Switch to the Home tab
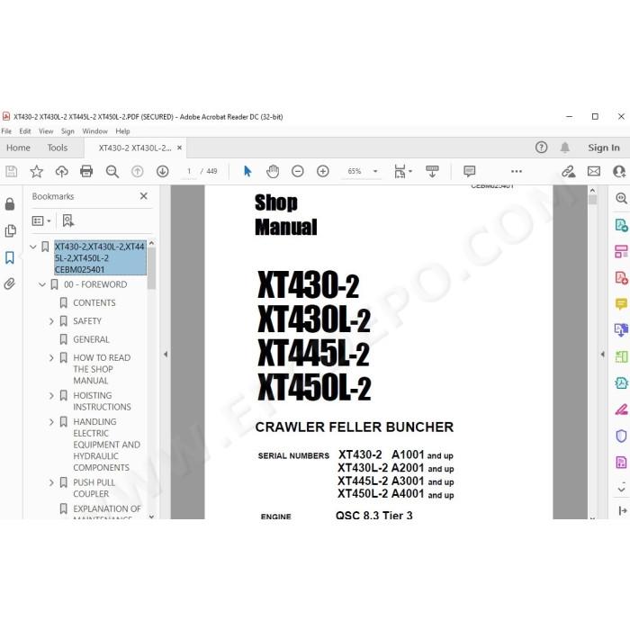Image resolution: width=630 pixels, height=630 pixels. pos(18,148)
